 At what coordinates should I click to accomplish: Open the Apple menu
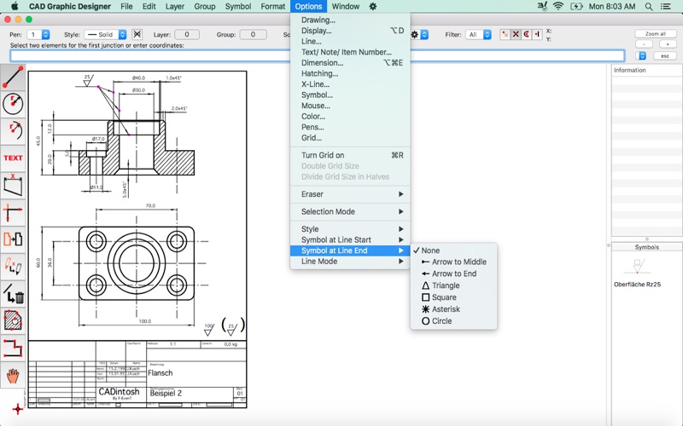coord(15,6)
